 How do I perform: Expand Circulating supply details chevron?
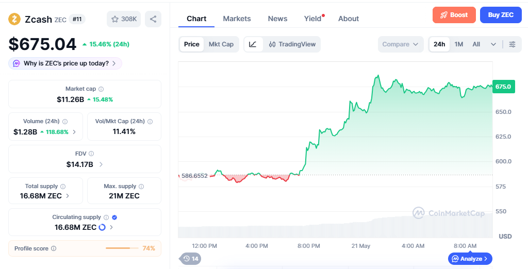tap(111, 227)
